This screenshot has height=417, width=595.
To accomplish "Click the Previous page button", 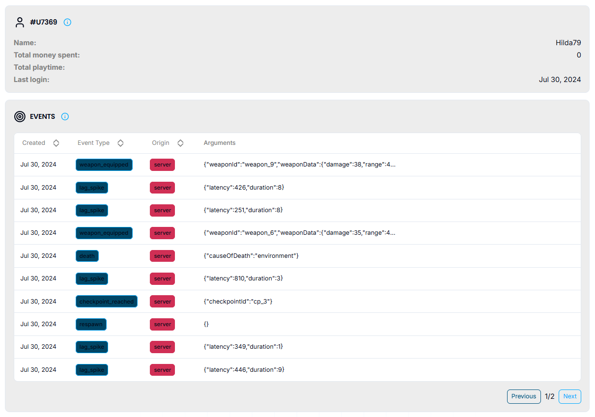I will pos(524,396).
